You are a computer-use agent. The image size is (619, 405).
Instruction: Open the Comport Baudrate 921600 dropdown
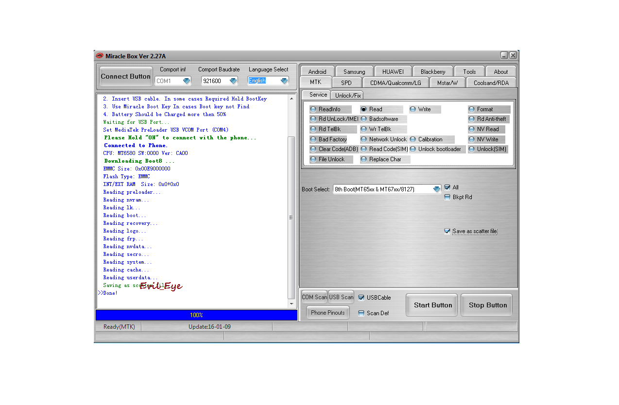pyautogui.click(x=233, y=81)
